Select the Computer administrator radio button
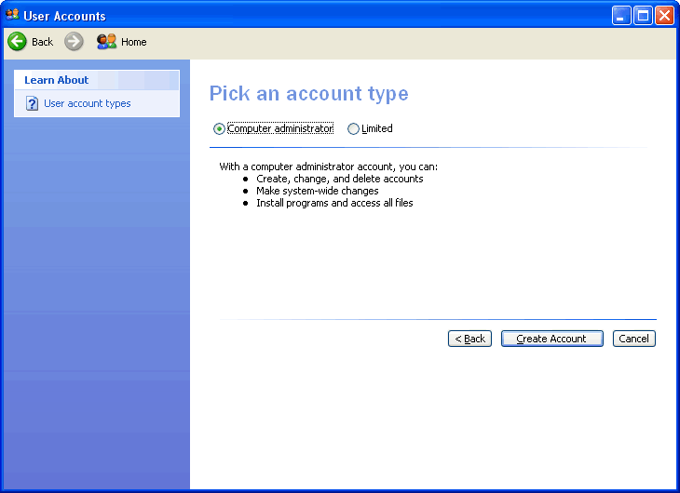The width and height of the screenshot is (680, 493). click(x=219, y=129)
